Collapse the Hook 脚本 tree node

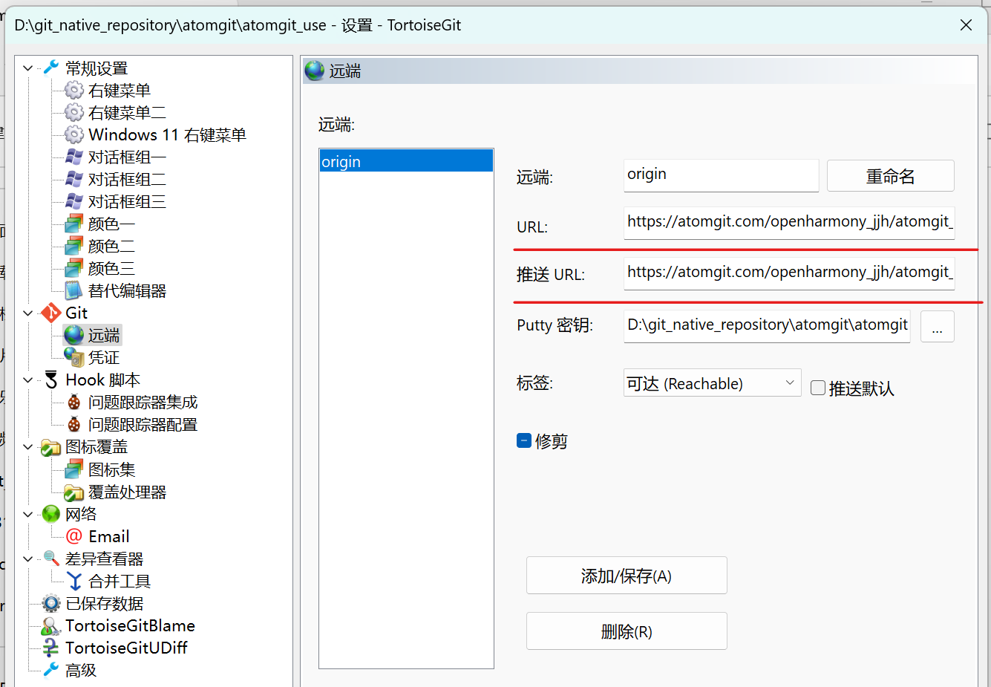pyautogui.click(x=28, y=380)
